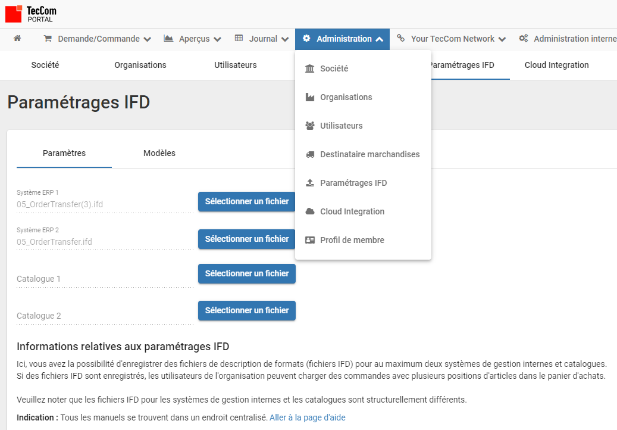
Task: Click the Informations relatives aux paramétrages IFD heading
Action: point(123,347)
